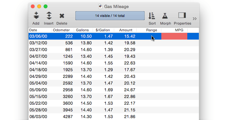Screen dimensions: 229x120
Task: Show the Properties panel
Action: click(x=182, y=15)
